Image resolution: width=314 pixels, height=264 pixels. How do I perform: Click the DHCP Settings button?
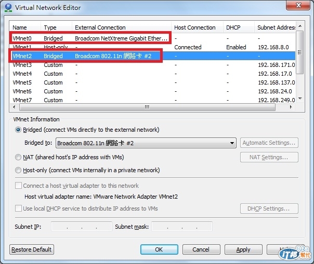[x=269, y=209]
